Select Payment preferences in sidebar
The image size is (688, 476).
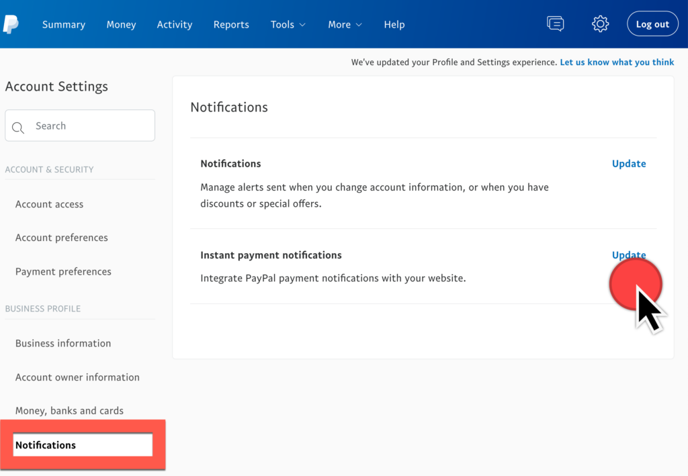63,272
